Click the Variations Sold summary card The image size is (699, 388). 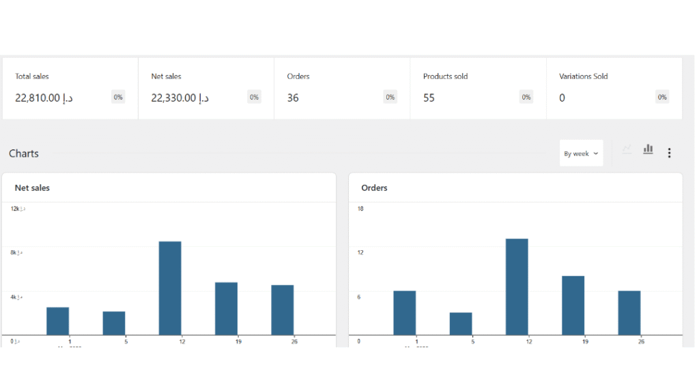(x=614, y=88)
